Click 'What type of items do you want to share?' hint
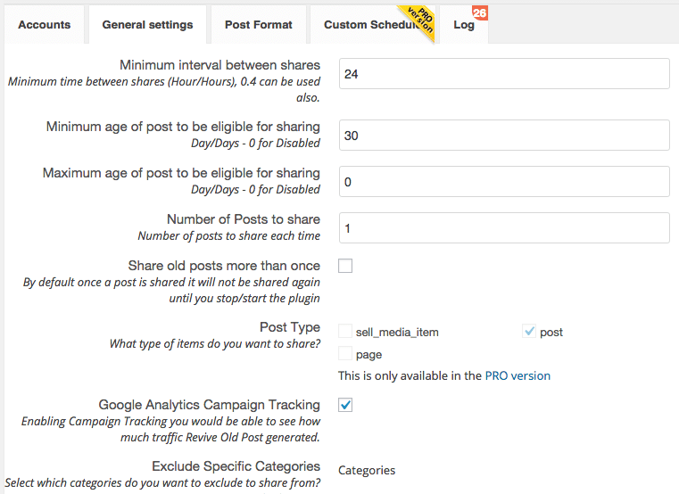Screen dimensions: 679x494 [x=215, y=344]
